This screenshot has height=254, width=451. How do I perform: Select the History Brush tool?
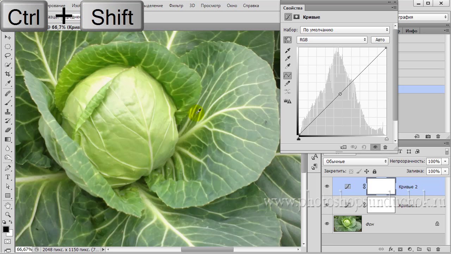[x=8, y=121]
